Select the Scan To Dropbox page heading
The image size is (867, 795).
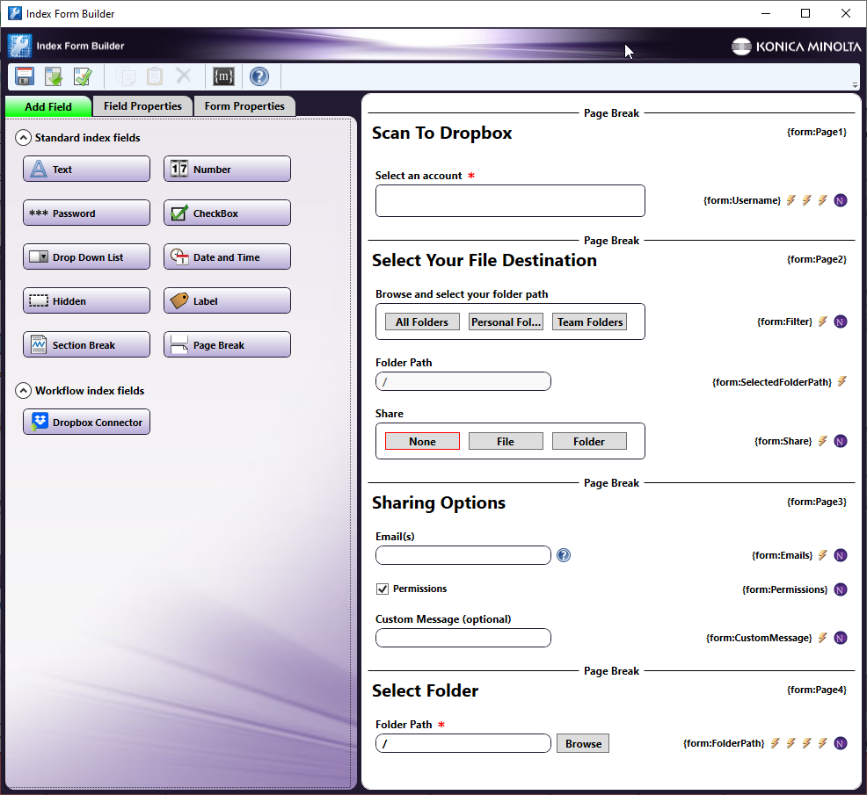[441, 134]
